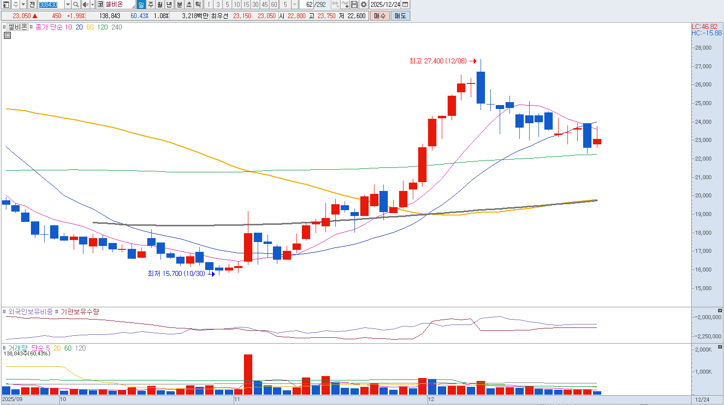Image resolution: width=724 pixels, height=405 pixels.
Task: Select the 30 interval tab
Action: (255, 4)
